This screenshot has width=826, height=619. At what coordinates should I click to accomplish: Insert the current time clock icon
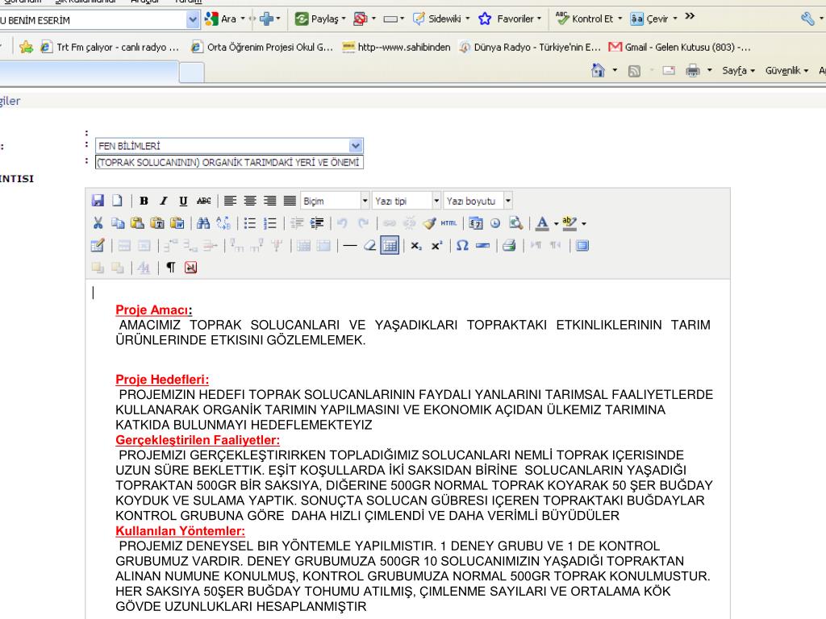(495, 223)
